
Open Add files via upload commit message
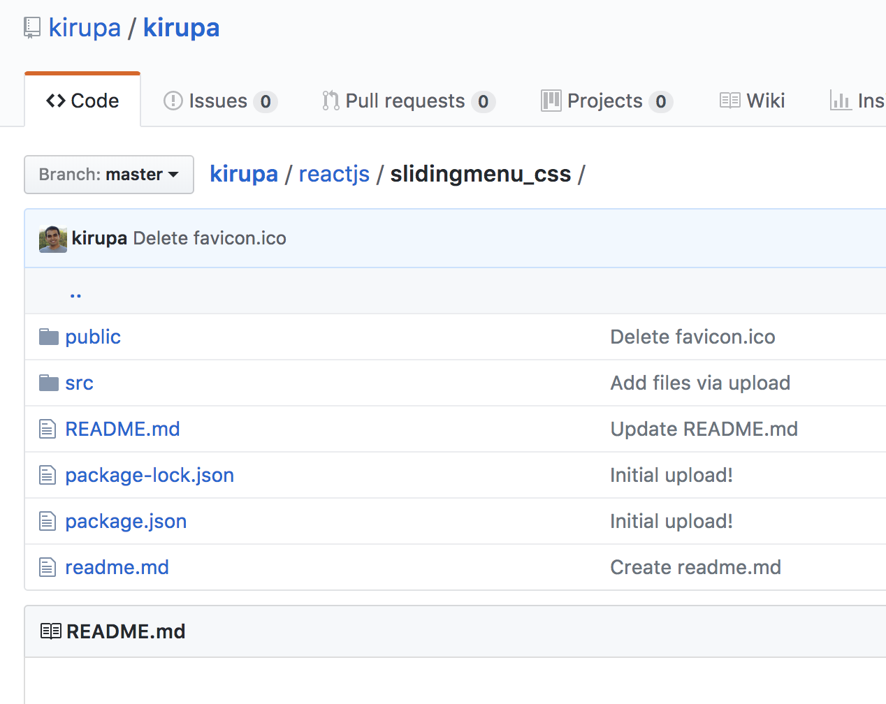(700, 383)
